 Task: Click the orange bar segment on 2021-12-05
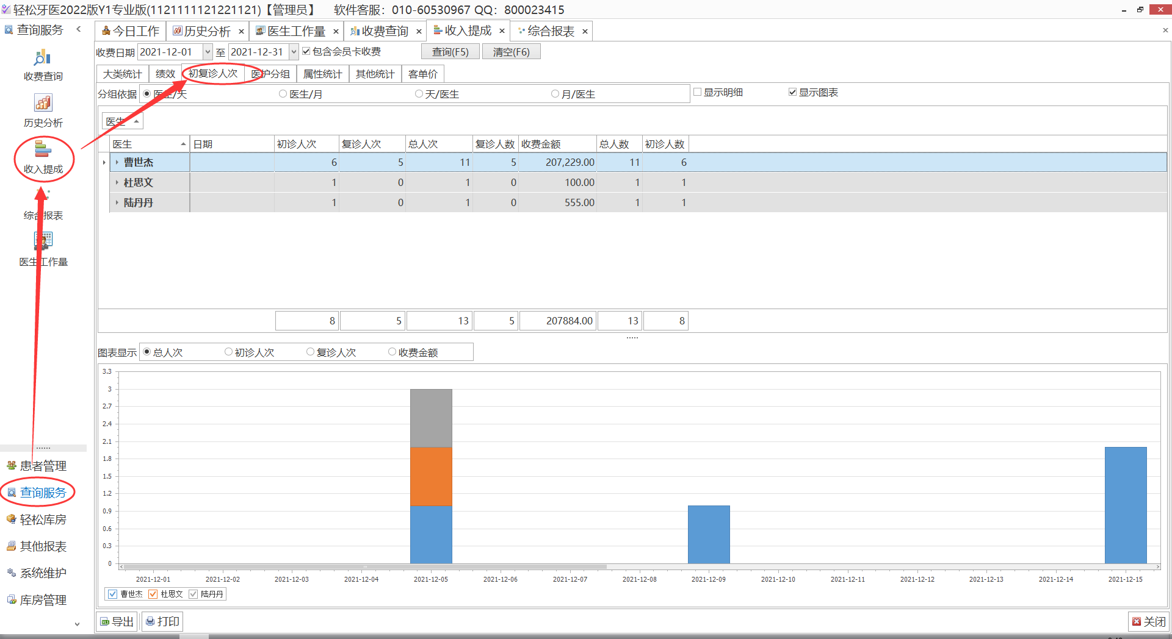click(x=431, y=476)
